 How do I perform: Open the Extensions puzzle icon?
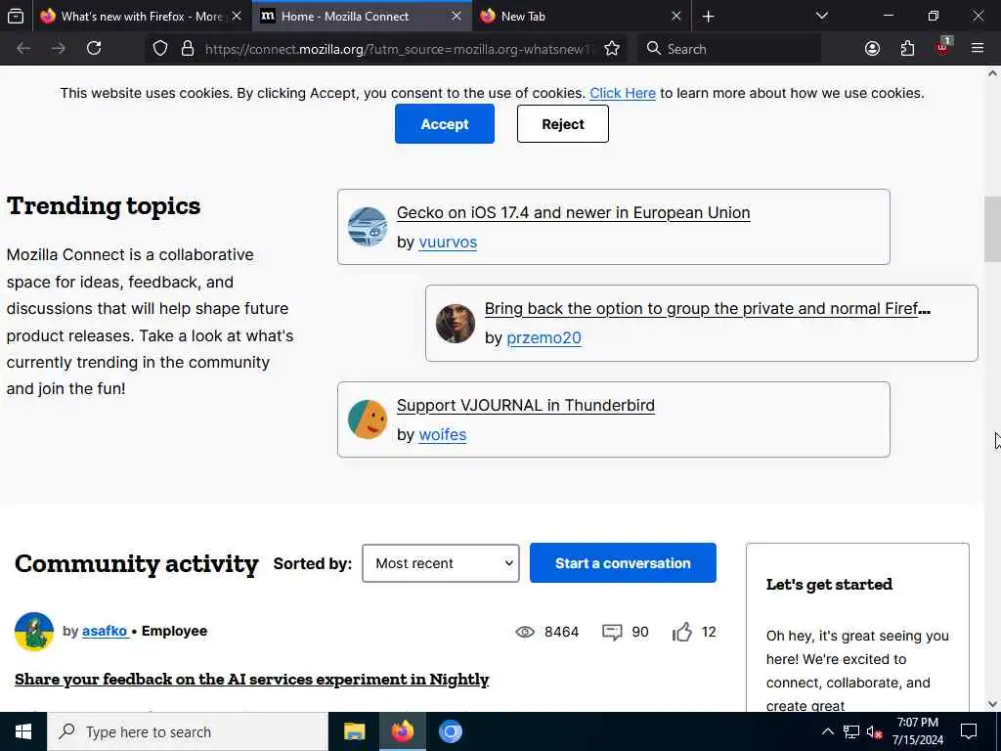coord(907,49)
